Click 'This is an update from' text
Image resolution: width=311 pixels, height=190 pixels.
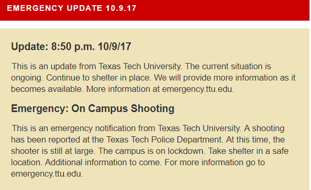tap(54, 67)
